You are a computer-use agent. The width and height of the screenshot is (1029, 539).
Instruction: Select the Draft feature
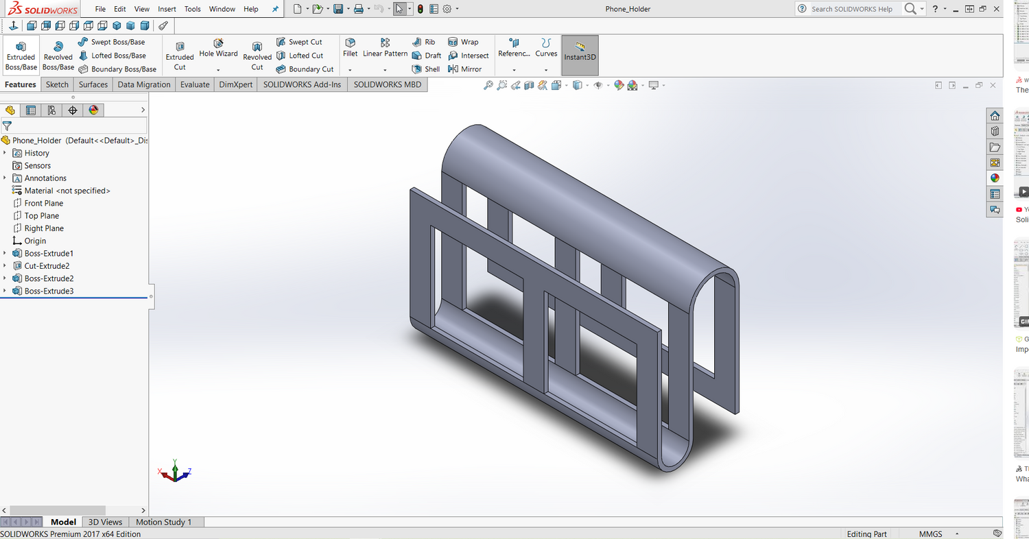427,56
